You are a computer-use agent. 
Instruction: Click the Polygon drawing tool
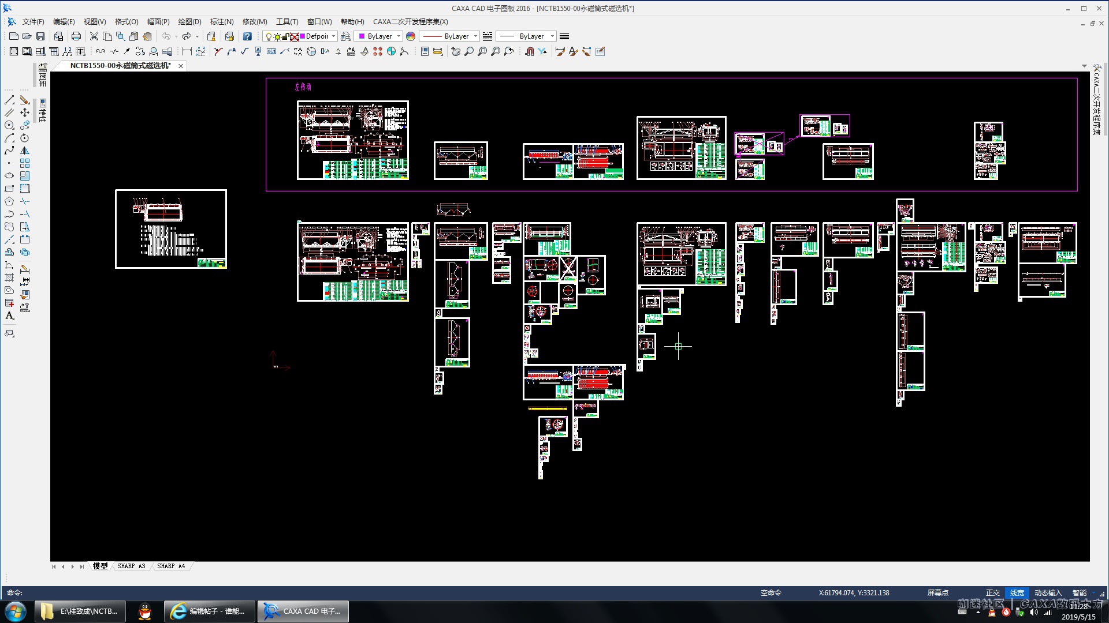pyautogui.click(x=9, y=201)
